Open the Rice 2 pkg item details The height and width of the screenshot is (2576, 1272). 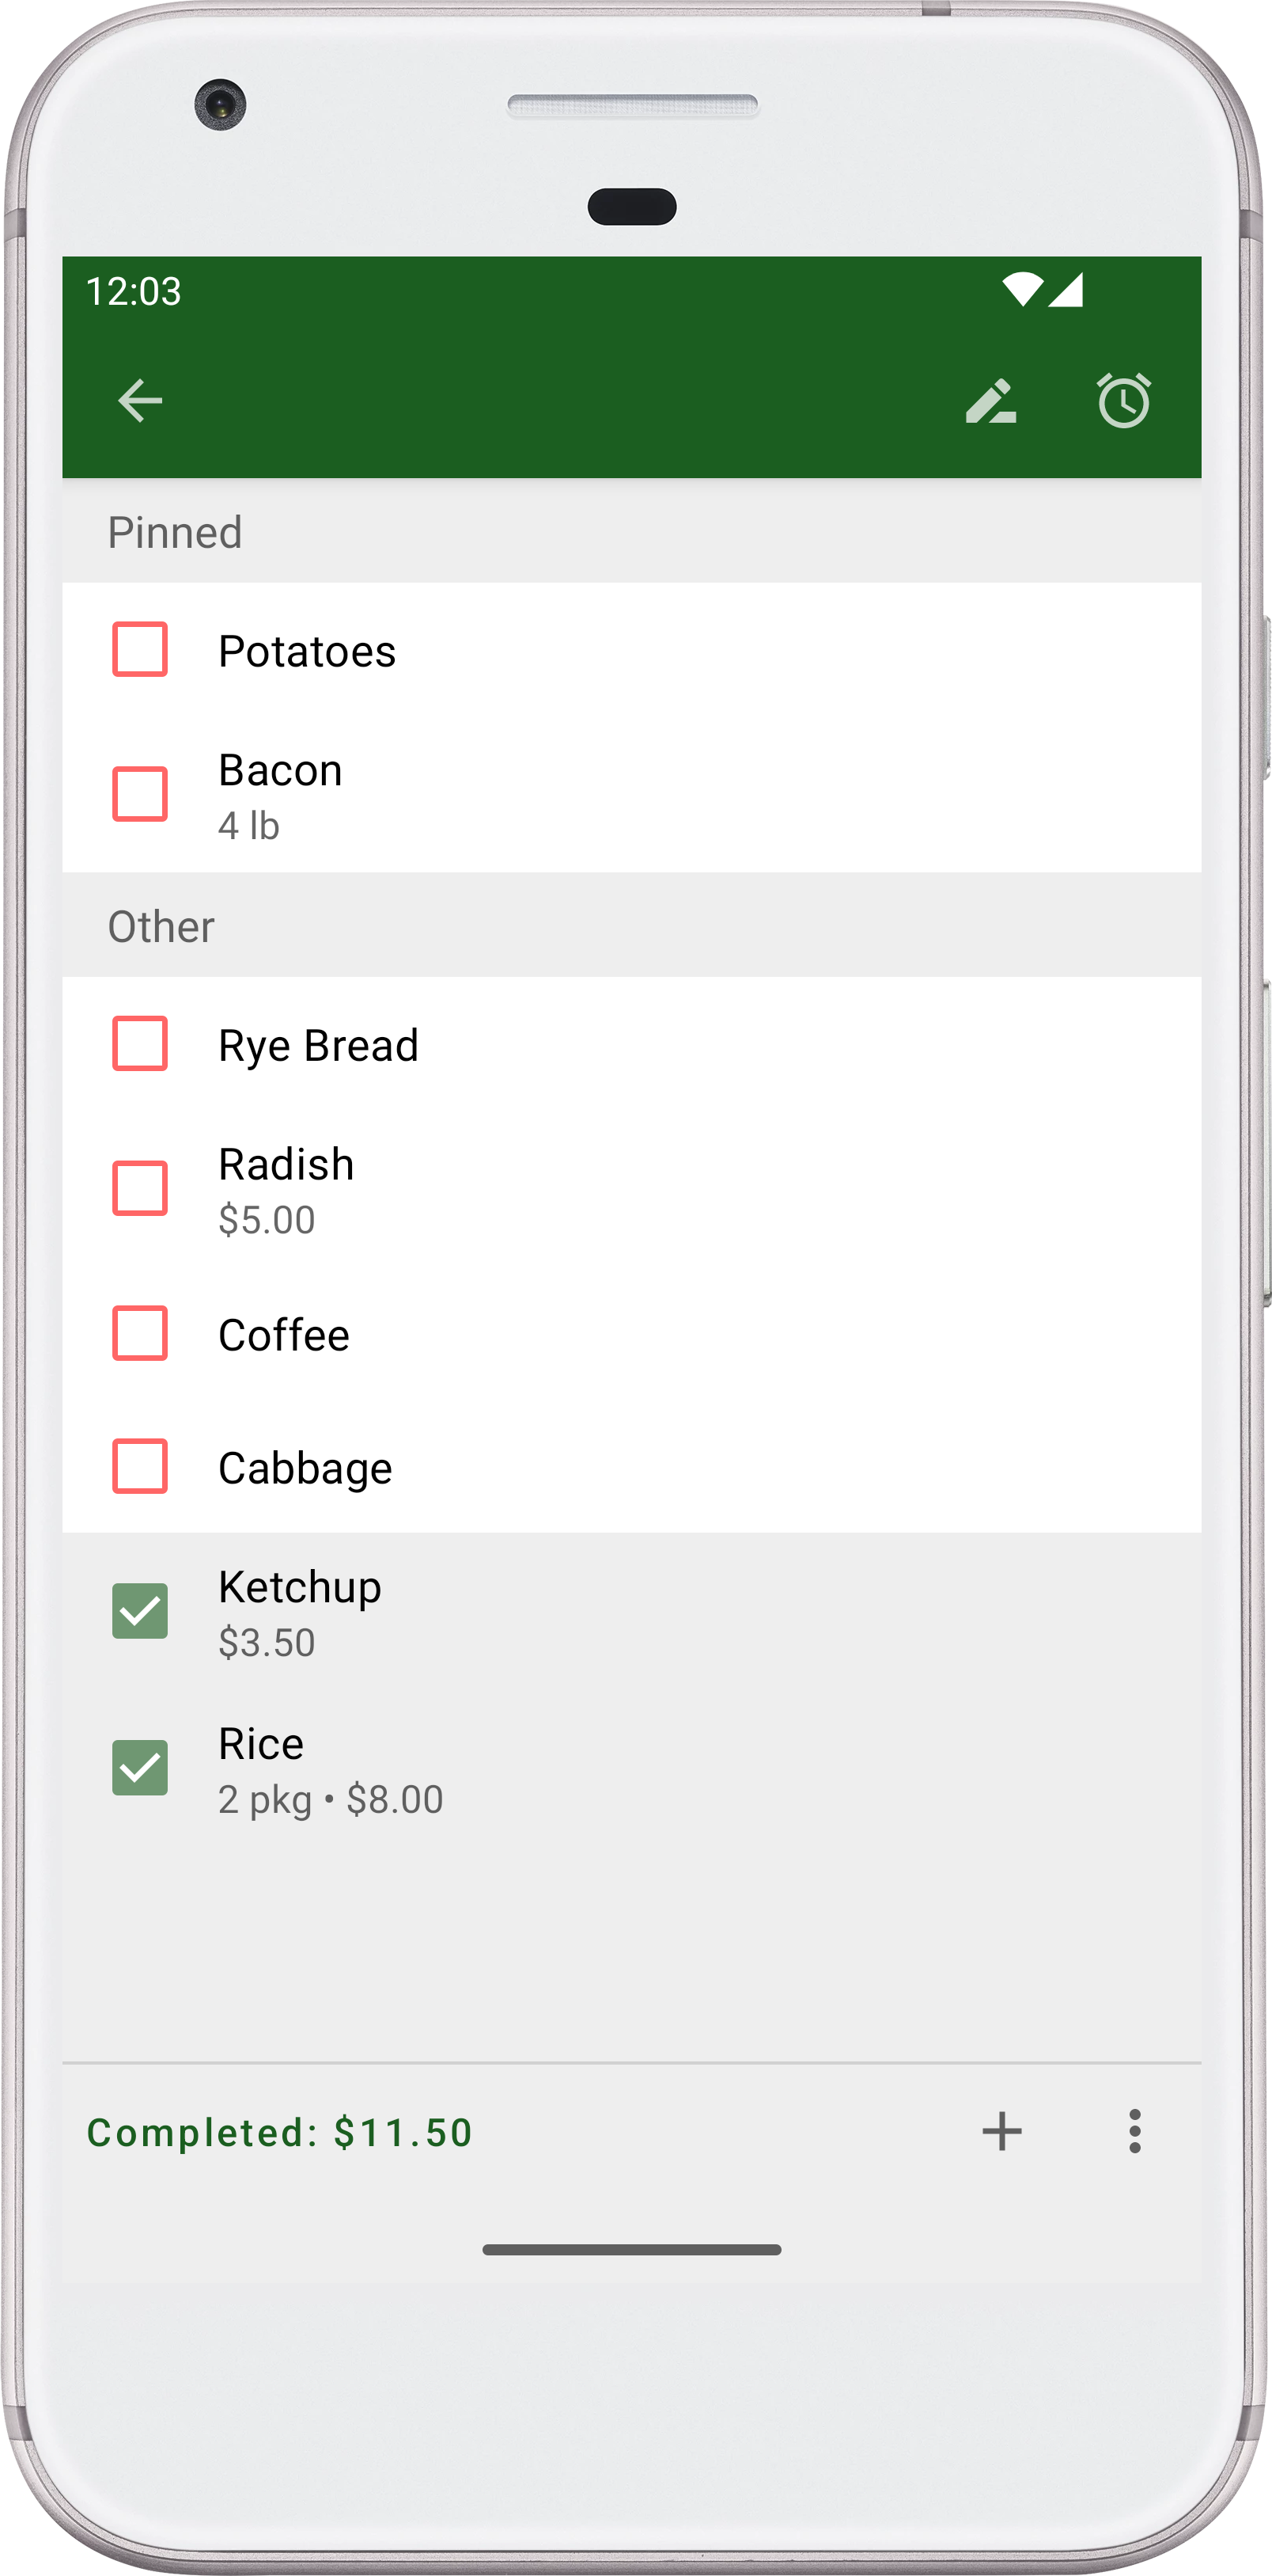pos(330,1770)
